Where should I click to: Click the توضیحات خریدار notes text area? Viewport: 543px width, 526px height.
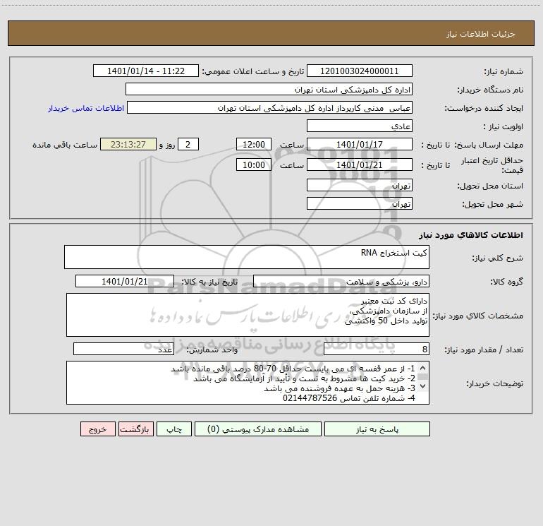(248, 383)
